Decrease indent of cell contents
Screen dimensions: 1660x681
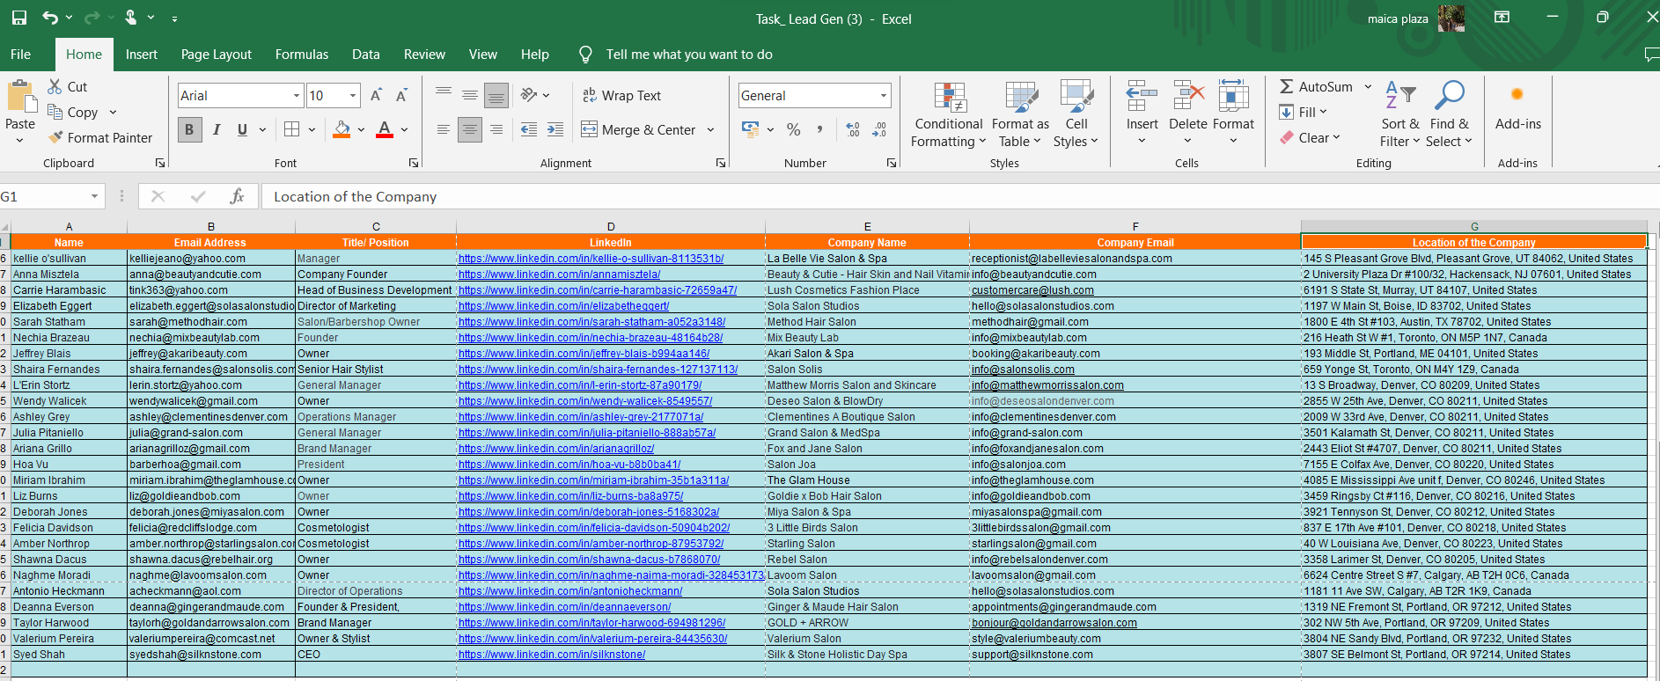pos(529,129)
